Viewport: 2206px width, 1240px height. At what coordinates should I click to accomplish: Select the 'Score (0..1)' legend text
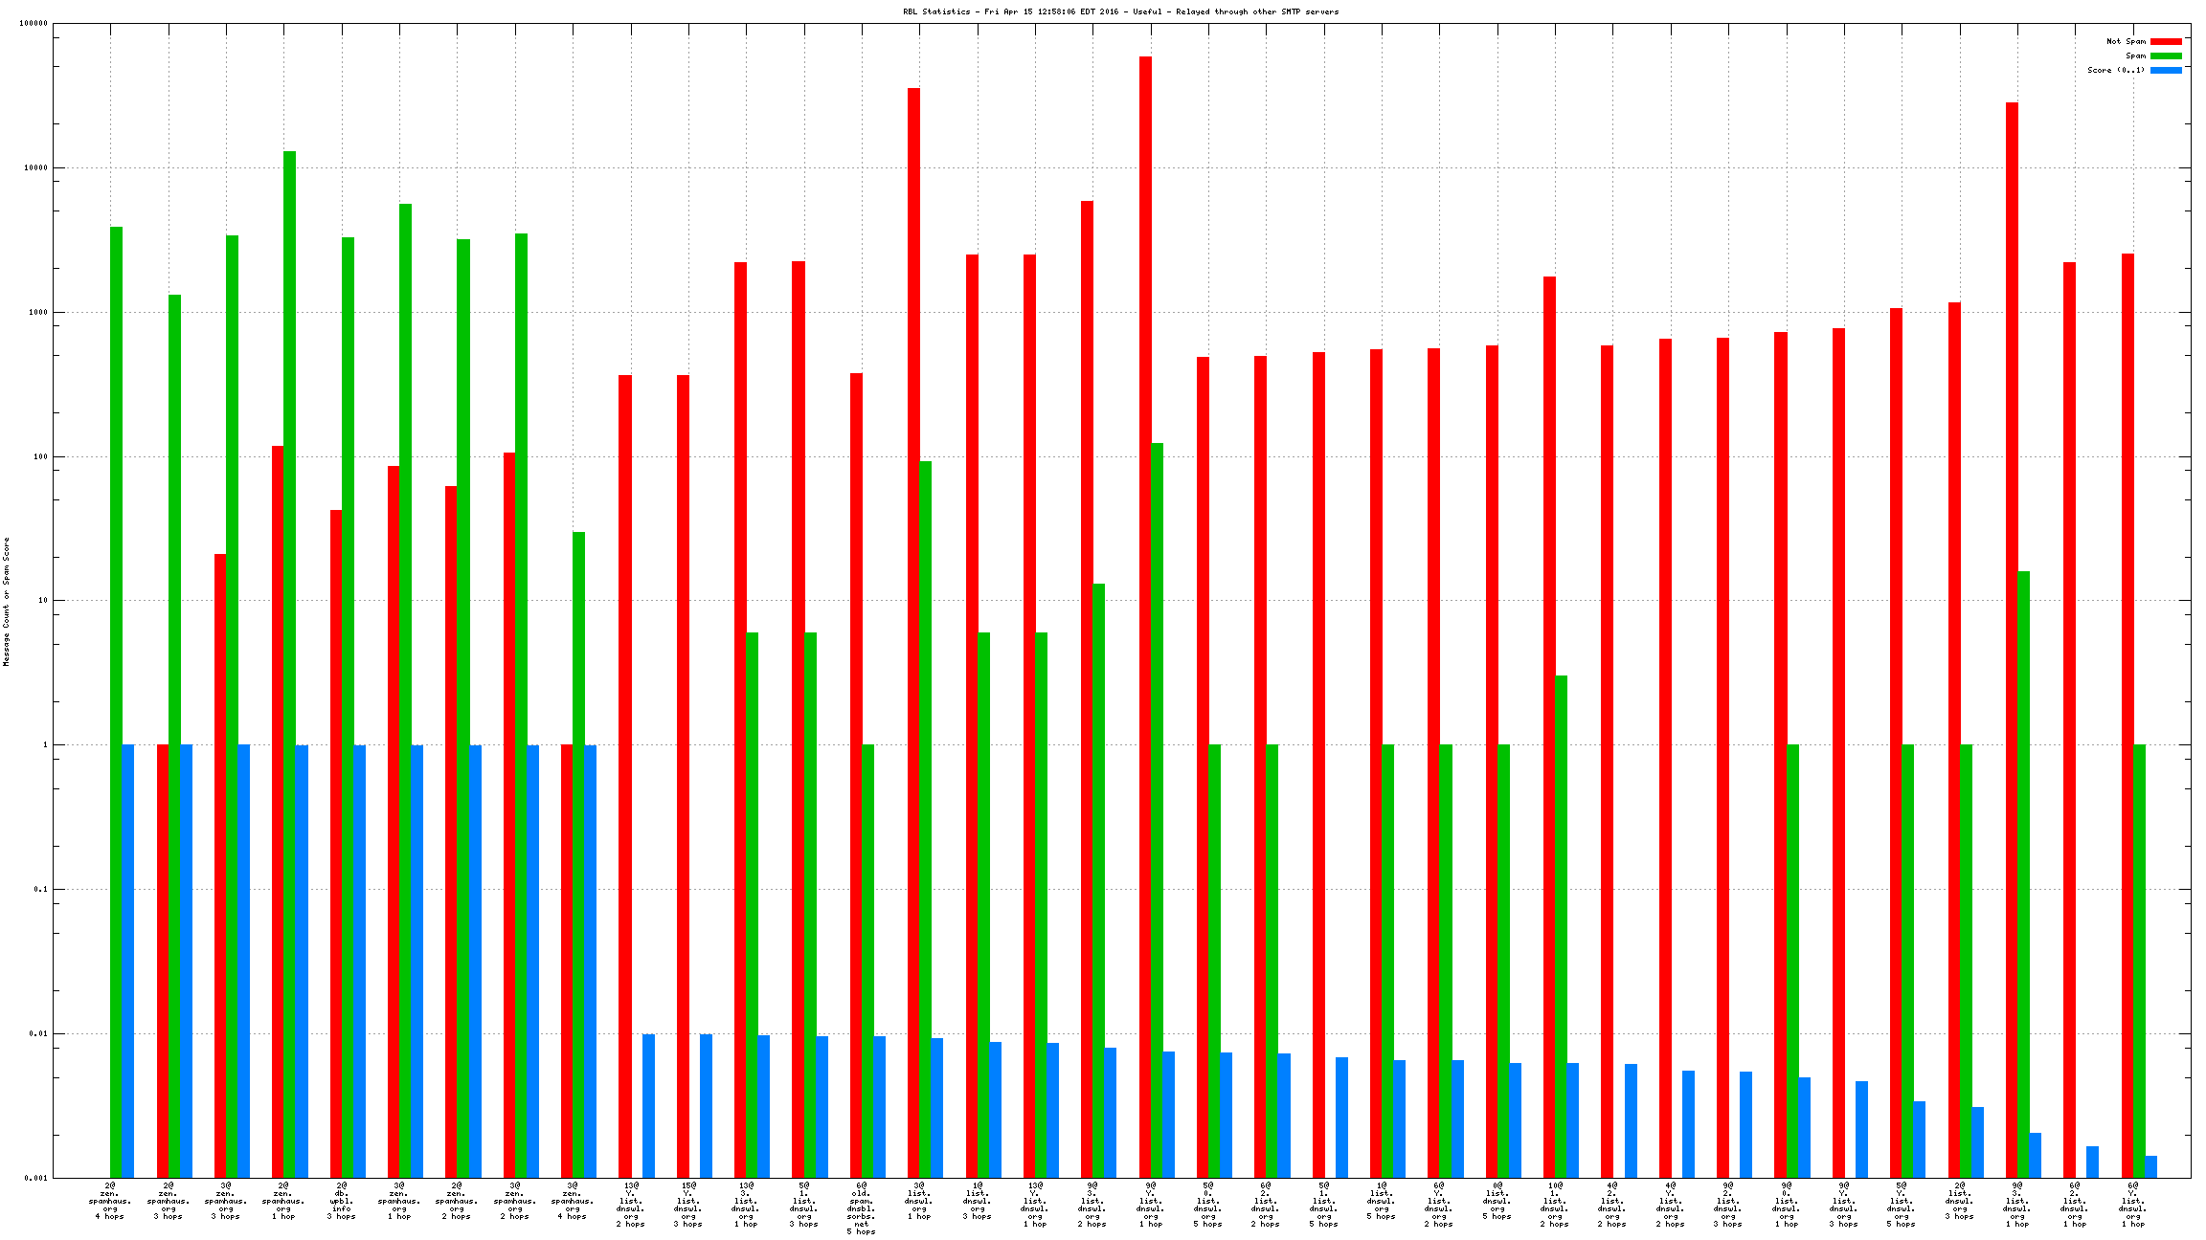pyautogui.click(x=2116, y=70)
